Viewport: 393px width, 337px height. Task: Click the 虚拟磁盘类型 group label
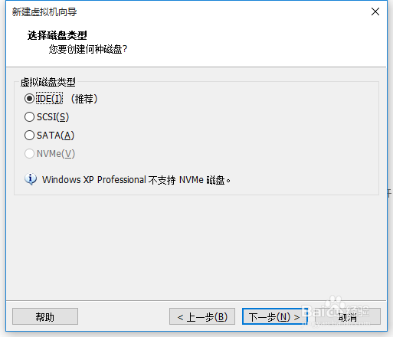click(x=48, y=82)
